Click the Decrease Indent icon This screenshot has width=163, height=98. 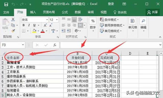(x=63, y=31)
